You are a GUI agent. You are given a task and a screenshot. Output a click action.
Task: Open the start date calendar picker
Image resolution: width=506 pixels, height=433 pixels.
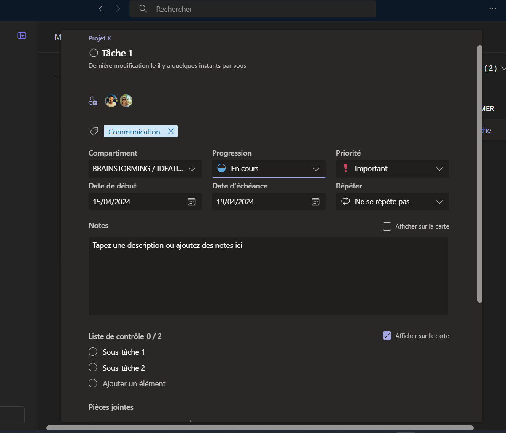click(191, 202)
